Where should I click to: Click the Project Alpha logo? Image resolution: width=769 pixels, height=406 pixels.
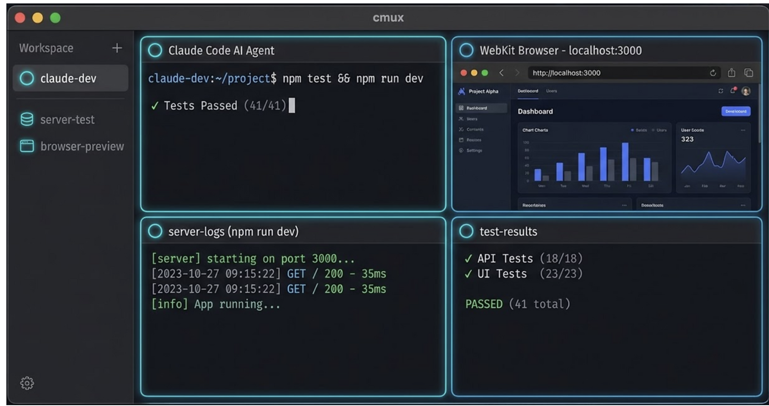(462, 91)
